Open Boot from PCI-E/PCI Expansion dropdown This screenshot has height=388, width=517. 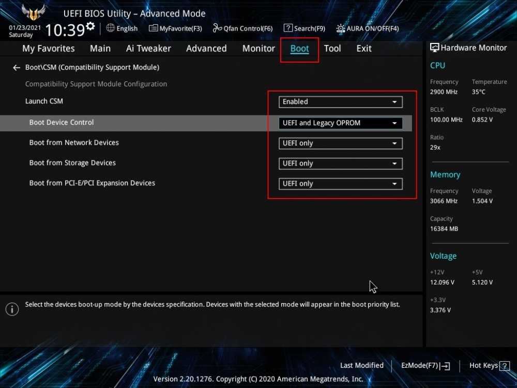(x=340, y=184)
